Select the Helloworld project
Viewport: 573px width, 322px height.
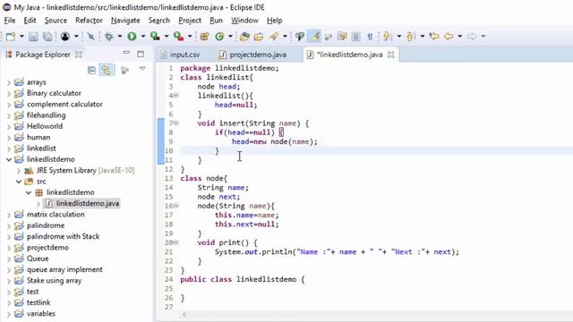pyautogui.click(x=45, y=126)
